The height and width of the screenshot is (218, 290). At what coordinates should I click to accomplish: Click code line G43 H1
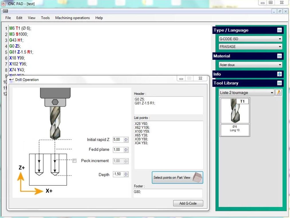(16, 40)
